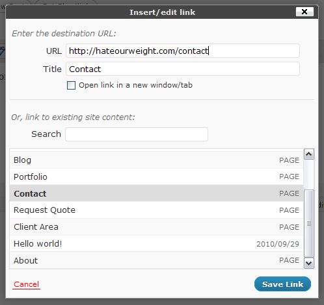Select the Blog page entry
The image size is (324, 305).
(x=156, y=160)
